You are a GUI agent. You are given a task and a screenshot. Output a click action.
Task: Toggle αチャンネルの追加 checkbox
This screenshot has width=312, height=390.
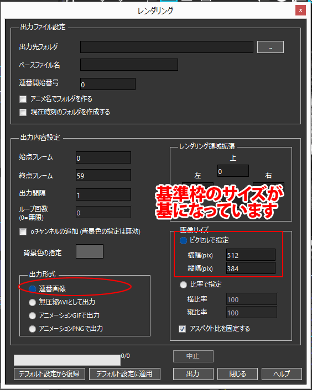23,232
